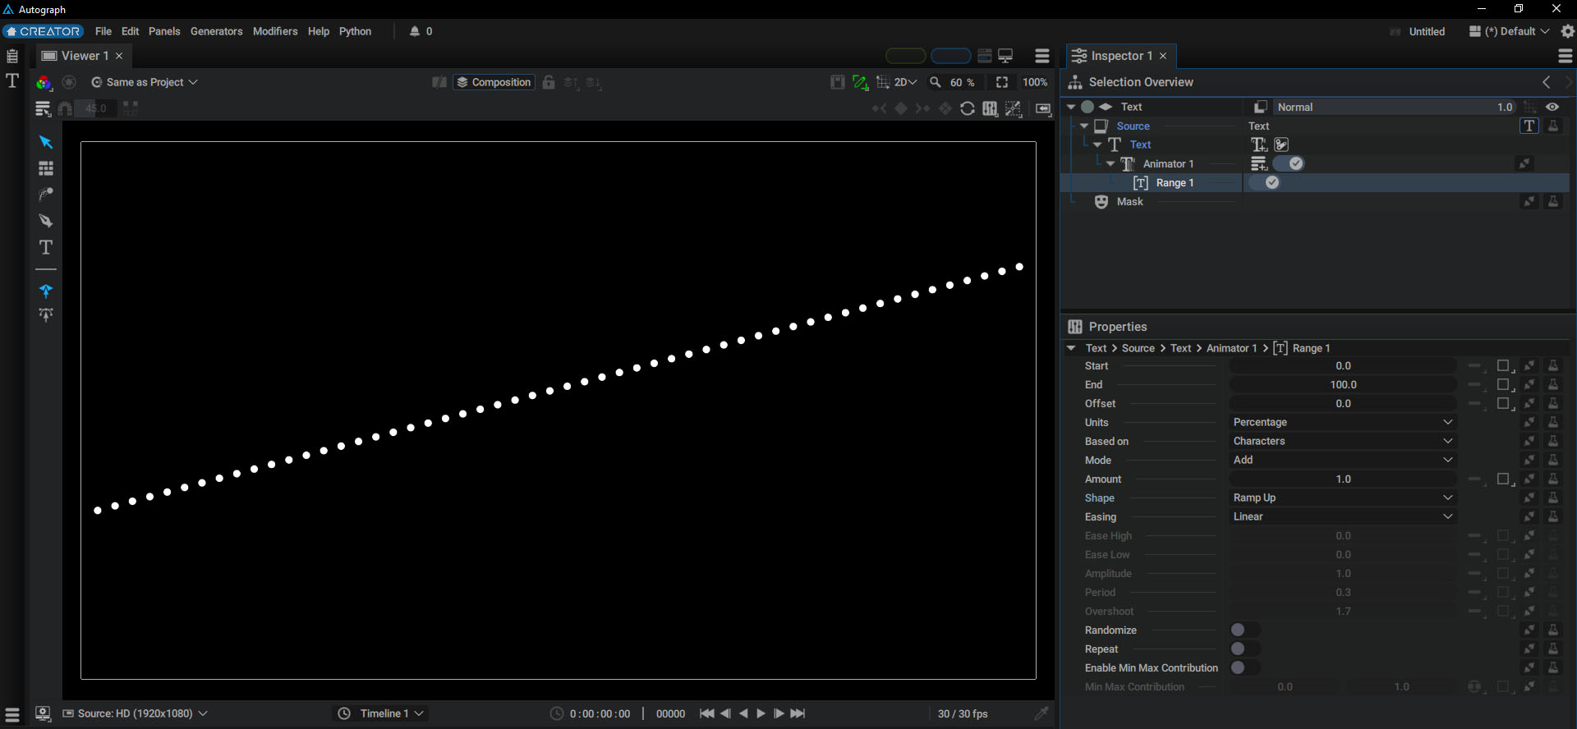
Task: Click the RGB color channels icon
Action: (44, 82)
